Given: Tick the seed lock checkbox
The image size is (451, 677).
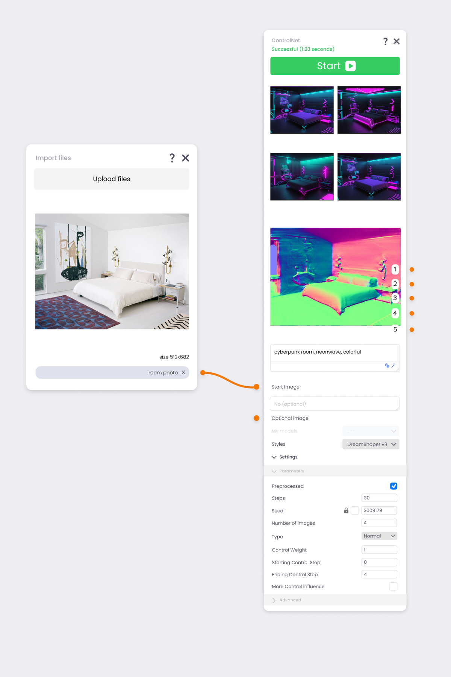Looking at the screenshot, I should point(355,510).
